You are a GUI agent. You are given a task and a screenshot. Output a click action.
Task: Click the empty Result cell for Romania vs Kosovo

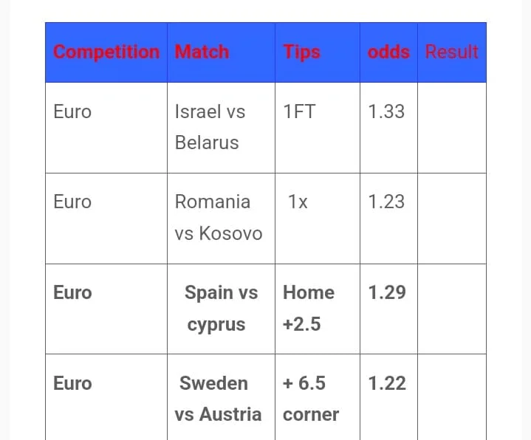click(451, 218)
